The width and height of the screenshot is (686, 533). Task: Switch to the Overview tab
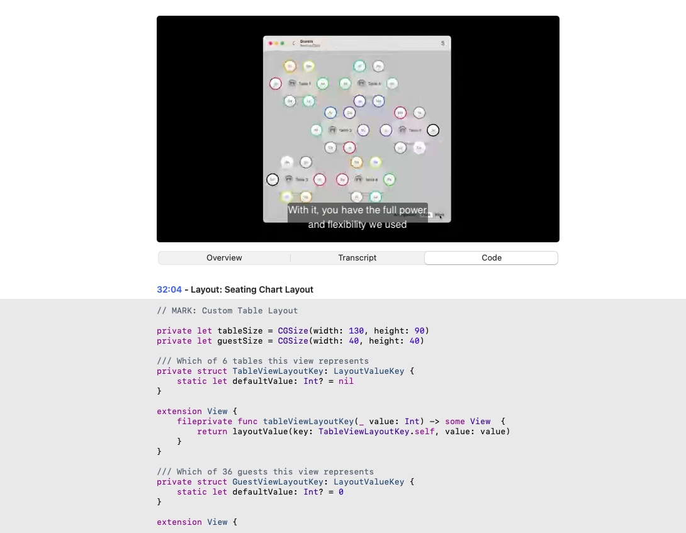(x=224, y=258)
